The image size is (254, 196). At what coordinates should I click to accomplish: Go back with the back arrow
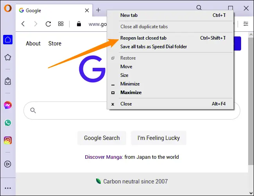23,24
